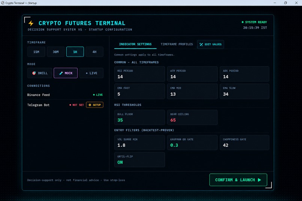302x201 pixels.
Task: Switch mode to MOCK
Action: click(66, 73)
